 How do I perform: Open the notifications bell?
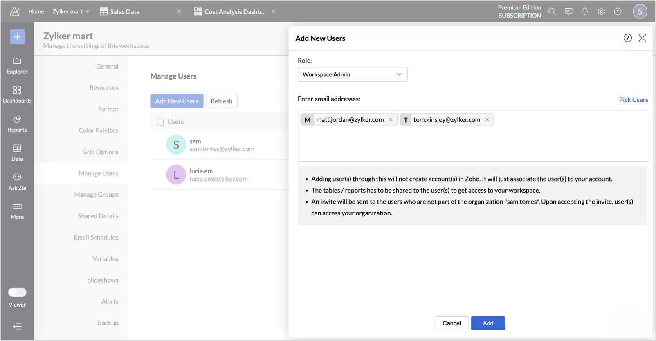click(585, 11)
